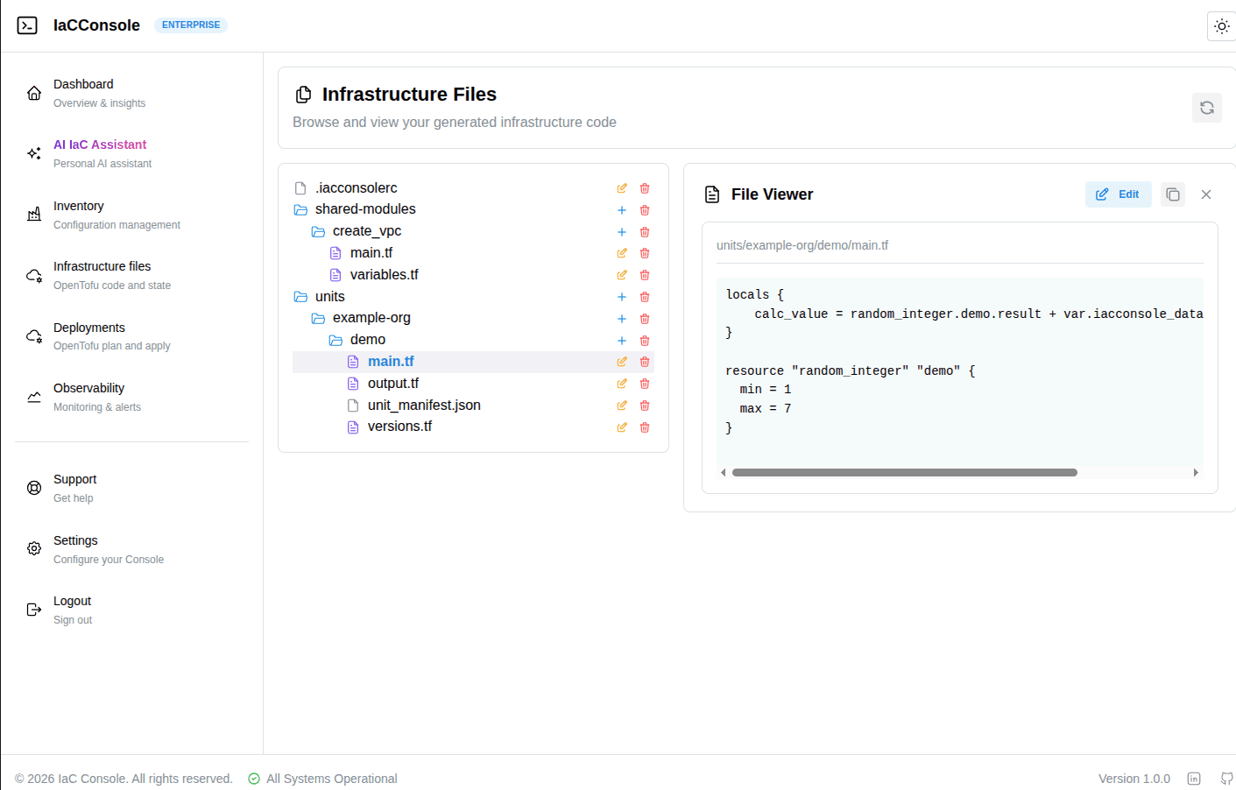Image resolution: width=1236 pixels, height=790 pixels.
Task: Refresh the infrastructure files list
Action: pos(1206,107)
